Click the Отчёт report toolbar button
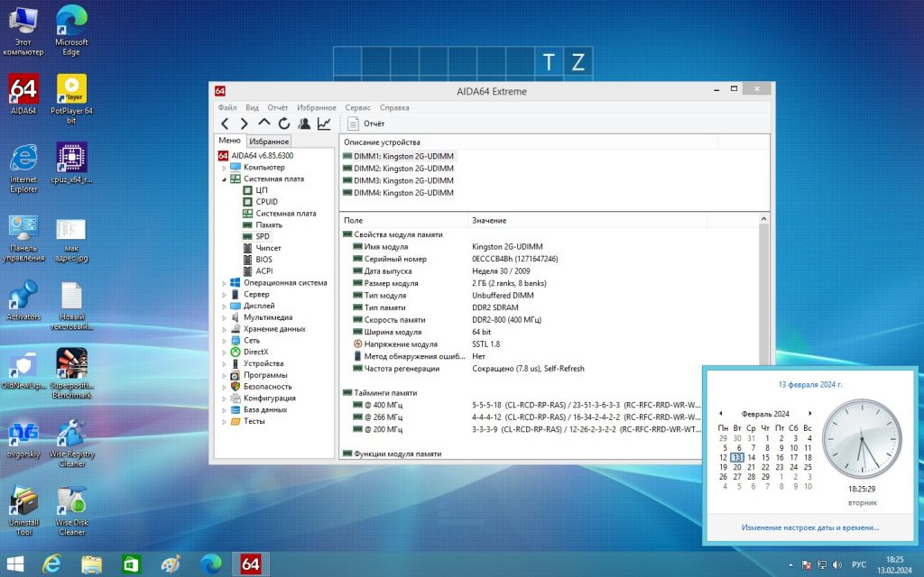Image resolution: width=924 pixels, height=577 pixels. click(366, 124)
